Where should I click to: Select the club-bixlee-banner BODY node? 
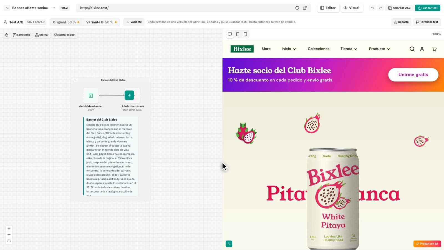[91, 96]
